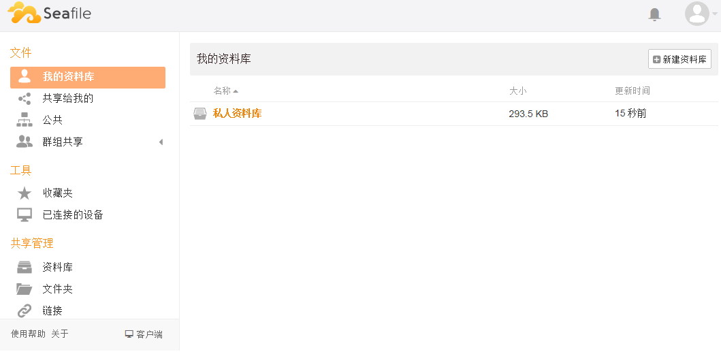Open 收藏夹 star icon
The width and height of the screenshot is (721, 352).
pyautogui.click(x=25, y=193)
